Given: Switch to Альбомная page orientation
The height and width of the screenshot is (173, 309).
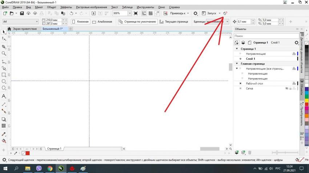Looking at the screenshot, I should pos(102,22).
